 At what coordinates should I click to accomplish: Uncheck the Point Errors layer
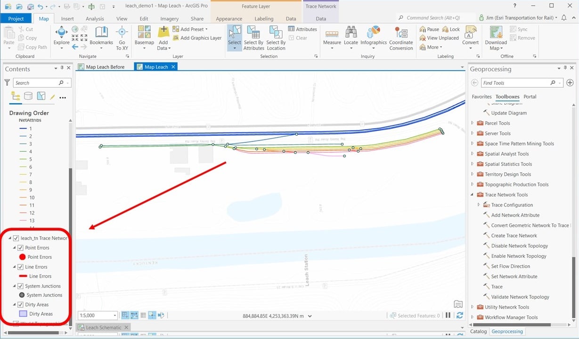(21, 248)
